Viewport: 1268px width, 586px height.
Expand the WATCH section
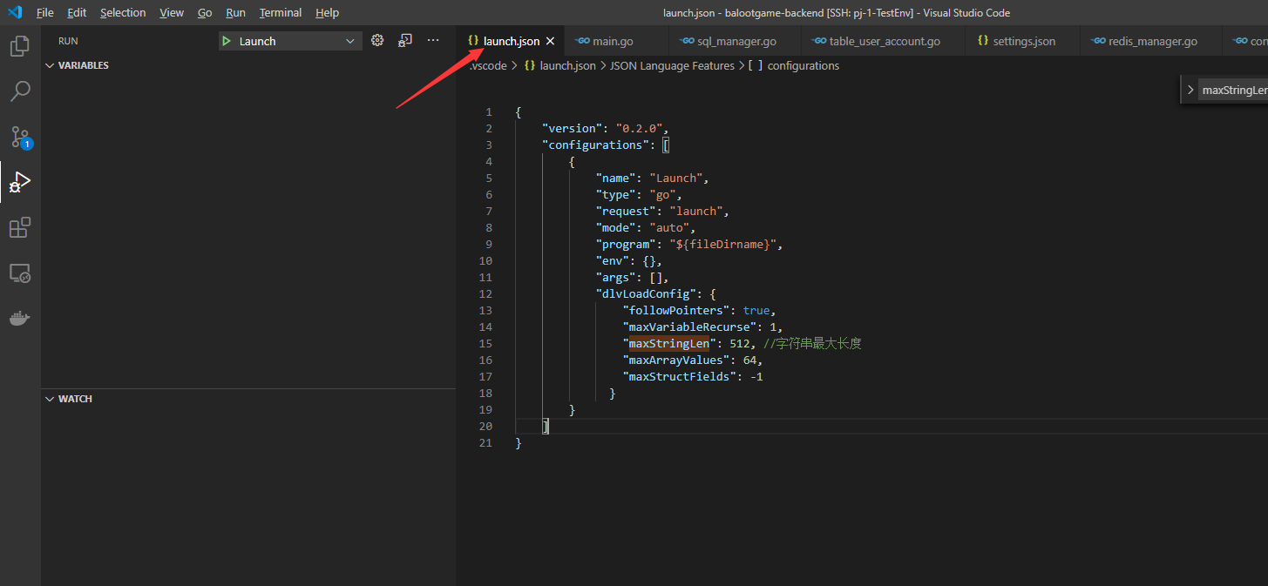pyautogui.click(x=50, y=398)
